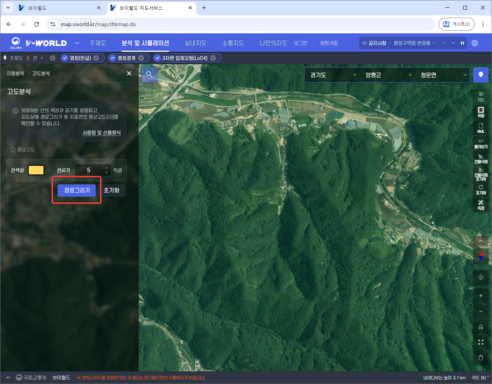The height and width of the screenshot is (384, 492).
Task: Open the 청운면 town dropdown
Action: (x=443, y=75)
